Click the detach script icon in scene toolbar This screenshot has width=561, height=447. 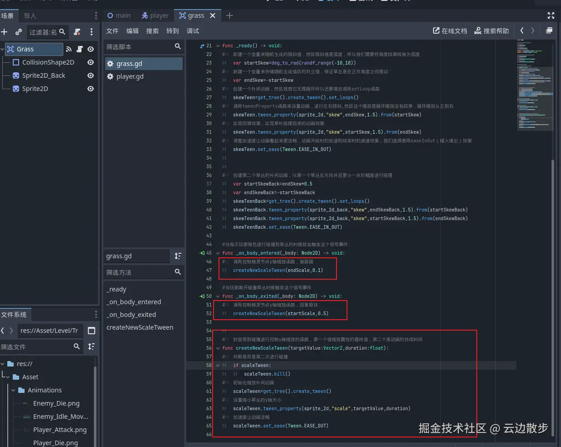[77, 32]
